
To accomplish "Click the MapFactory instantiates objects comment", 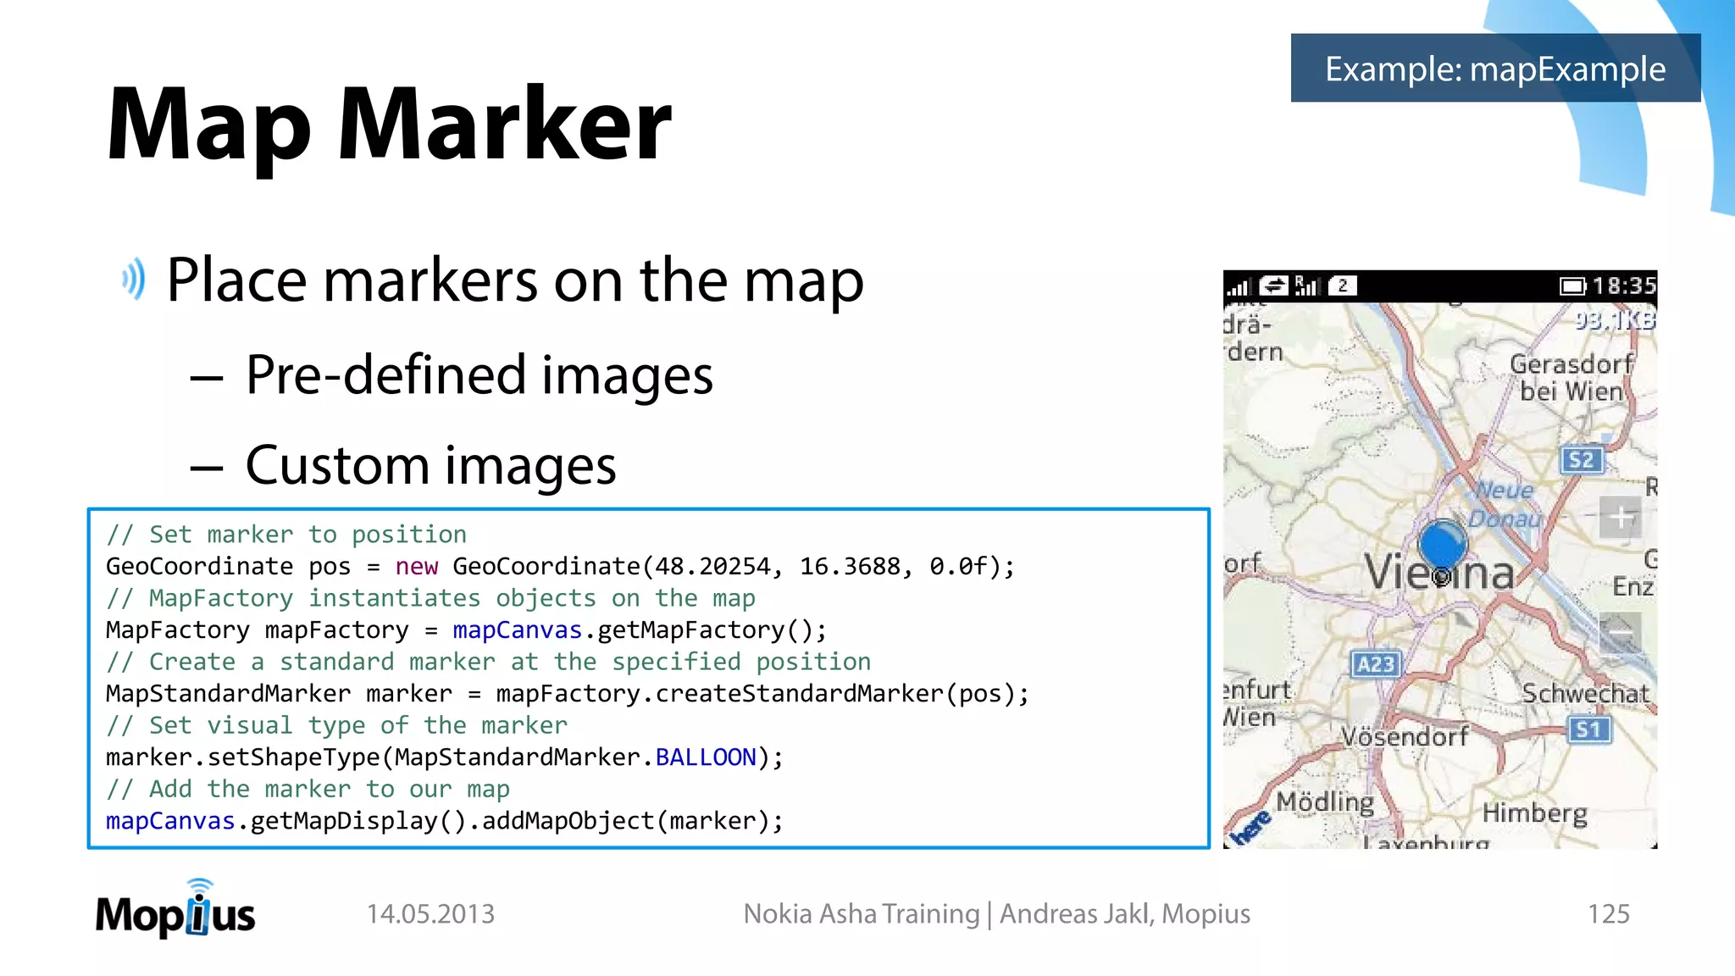I will coord(430,598).
